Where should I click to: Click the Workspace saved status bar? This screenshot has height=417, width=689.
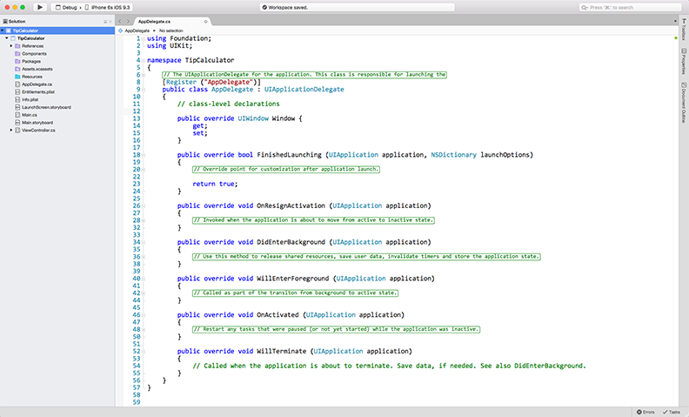pyautogui.click(x=357, y=8)
